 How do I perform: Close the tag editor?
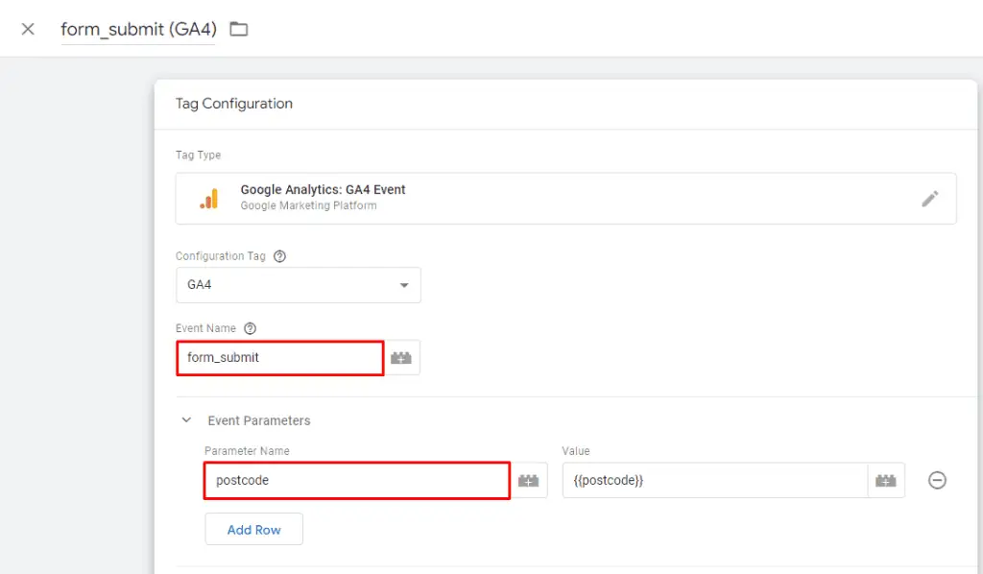27,29
